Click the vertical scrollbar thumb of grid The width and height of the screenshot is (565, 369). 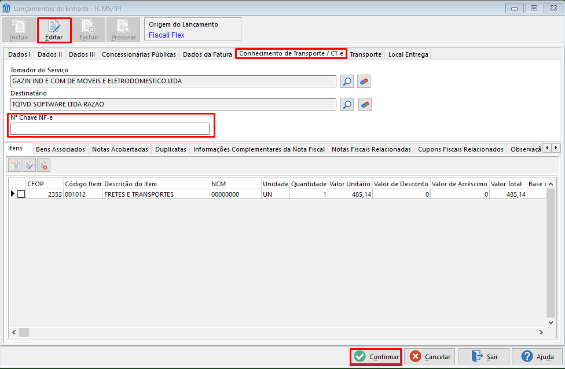[551, 253]
